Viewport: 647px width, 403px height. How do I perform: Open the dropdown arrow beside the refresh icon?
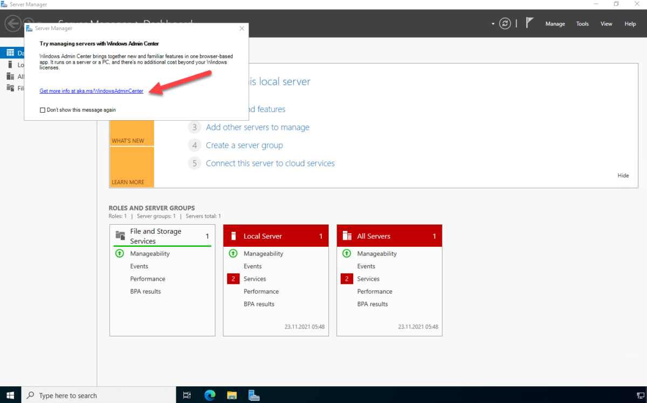point(492,24)
